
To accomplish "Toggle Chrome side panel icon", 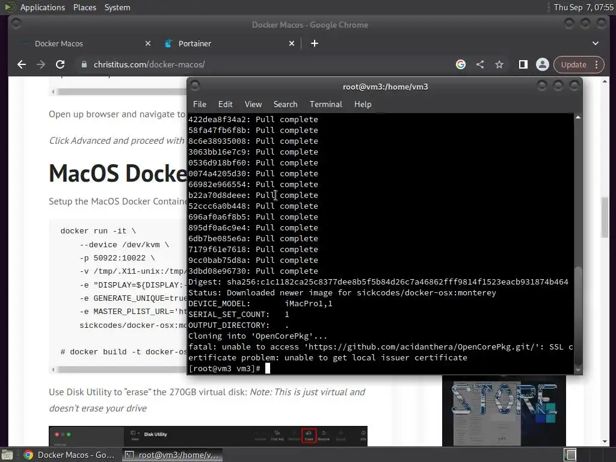I will [x=523, y=64].
